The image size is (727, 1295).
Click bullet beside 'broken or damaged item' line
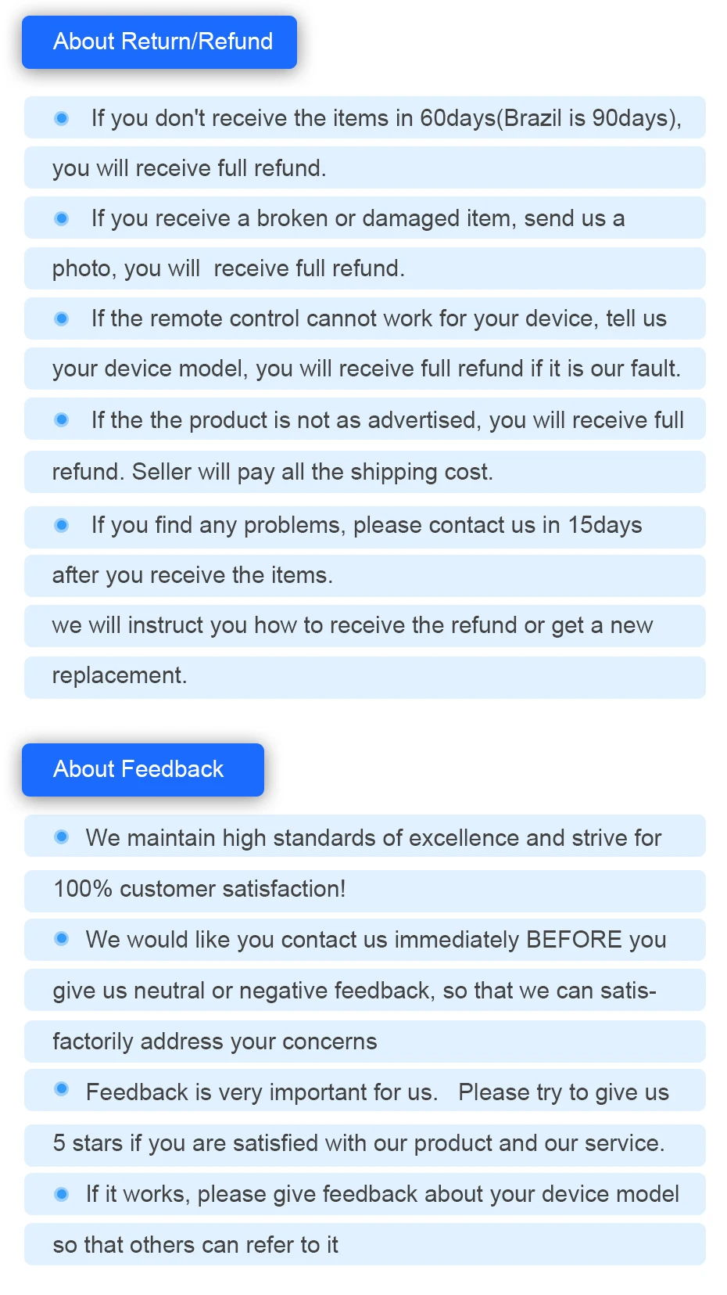point(62,218)
